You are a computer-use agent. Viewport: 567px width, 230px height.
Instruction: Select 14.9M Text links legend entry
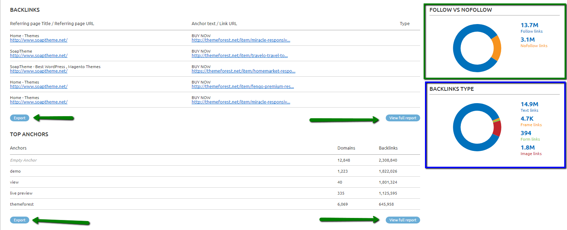(529, 107)
